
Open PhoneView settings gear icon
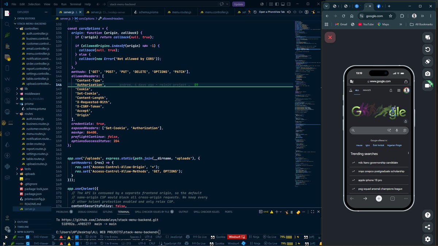pos(427,239)
